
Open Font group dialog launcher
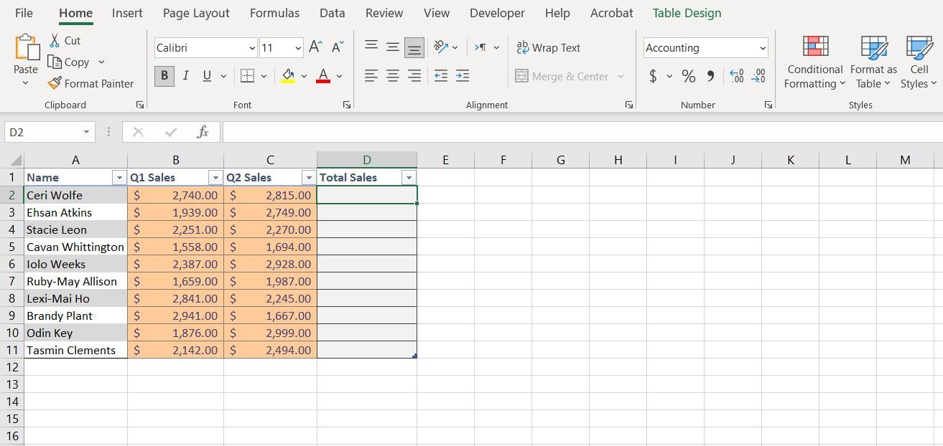pos(347,105)
